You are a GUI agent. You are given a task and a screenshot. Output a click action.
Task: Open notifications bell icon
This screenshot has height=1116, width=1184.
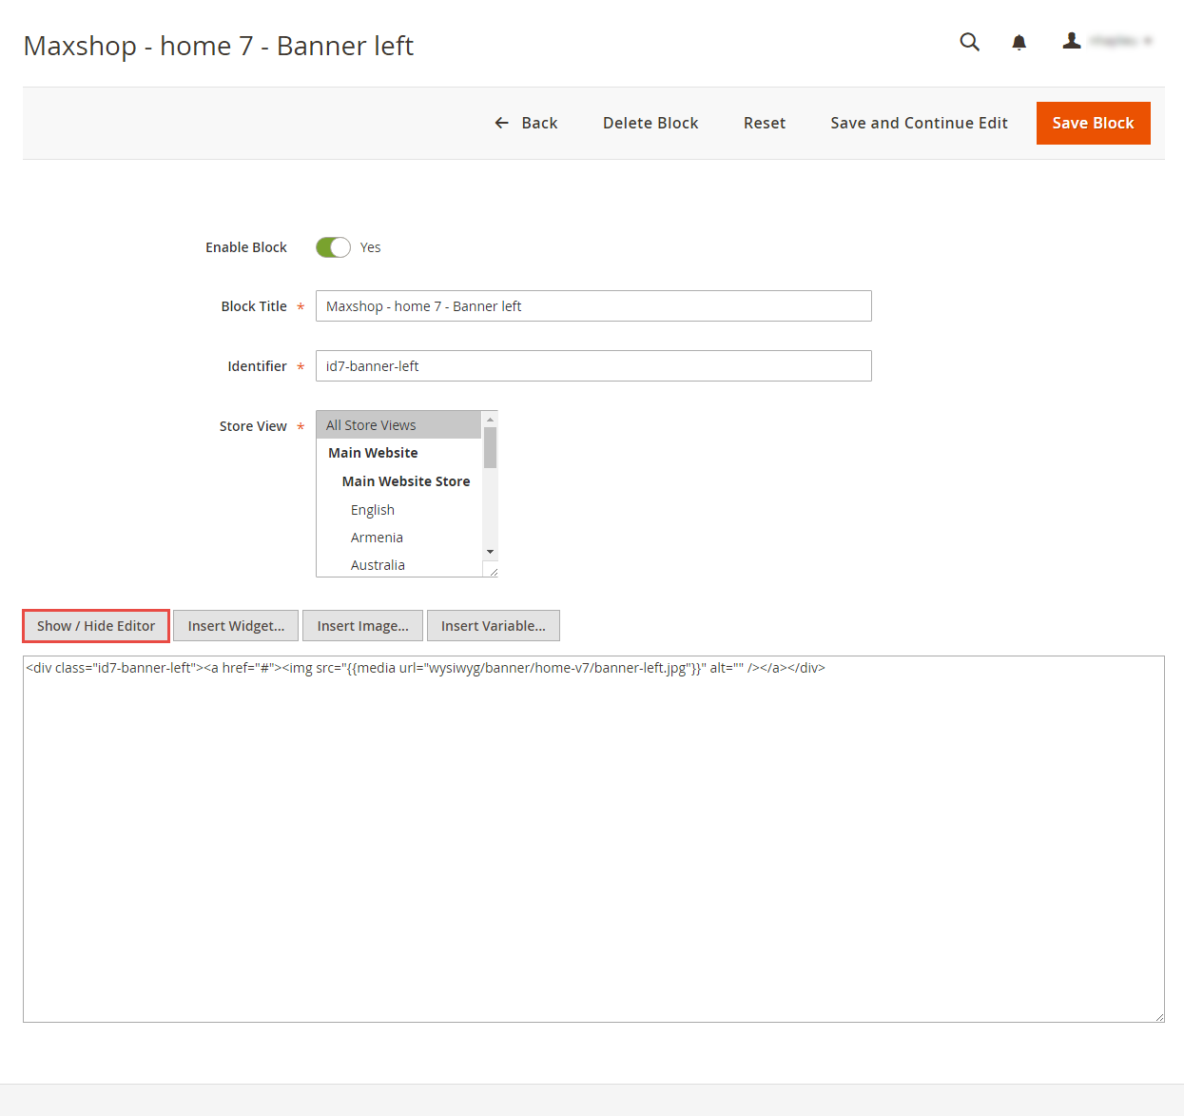click(1019, 42)
